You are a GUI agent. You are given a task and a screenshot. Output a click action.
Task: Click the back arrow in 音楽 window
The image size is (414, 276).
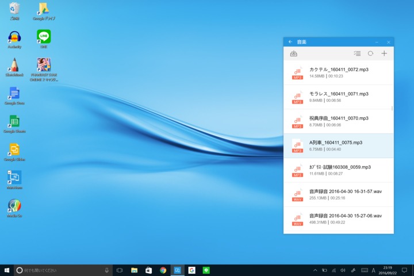[290, 42]
